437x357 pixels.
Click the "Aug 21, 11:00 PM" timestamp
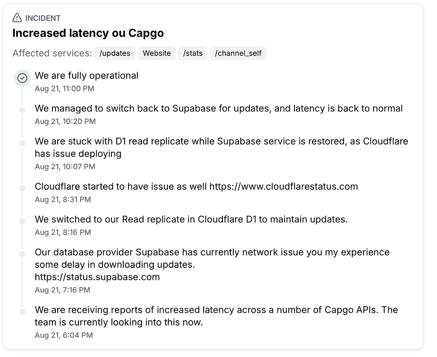tap(64, 89)
